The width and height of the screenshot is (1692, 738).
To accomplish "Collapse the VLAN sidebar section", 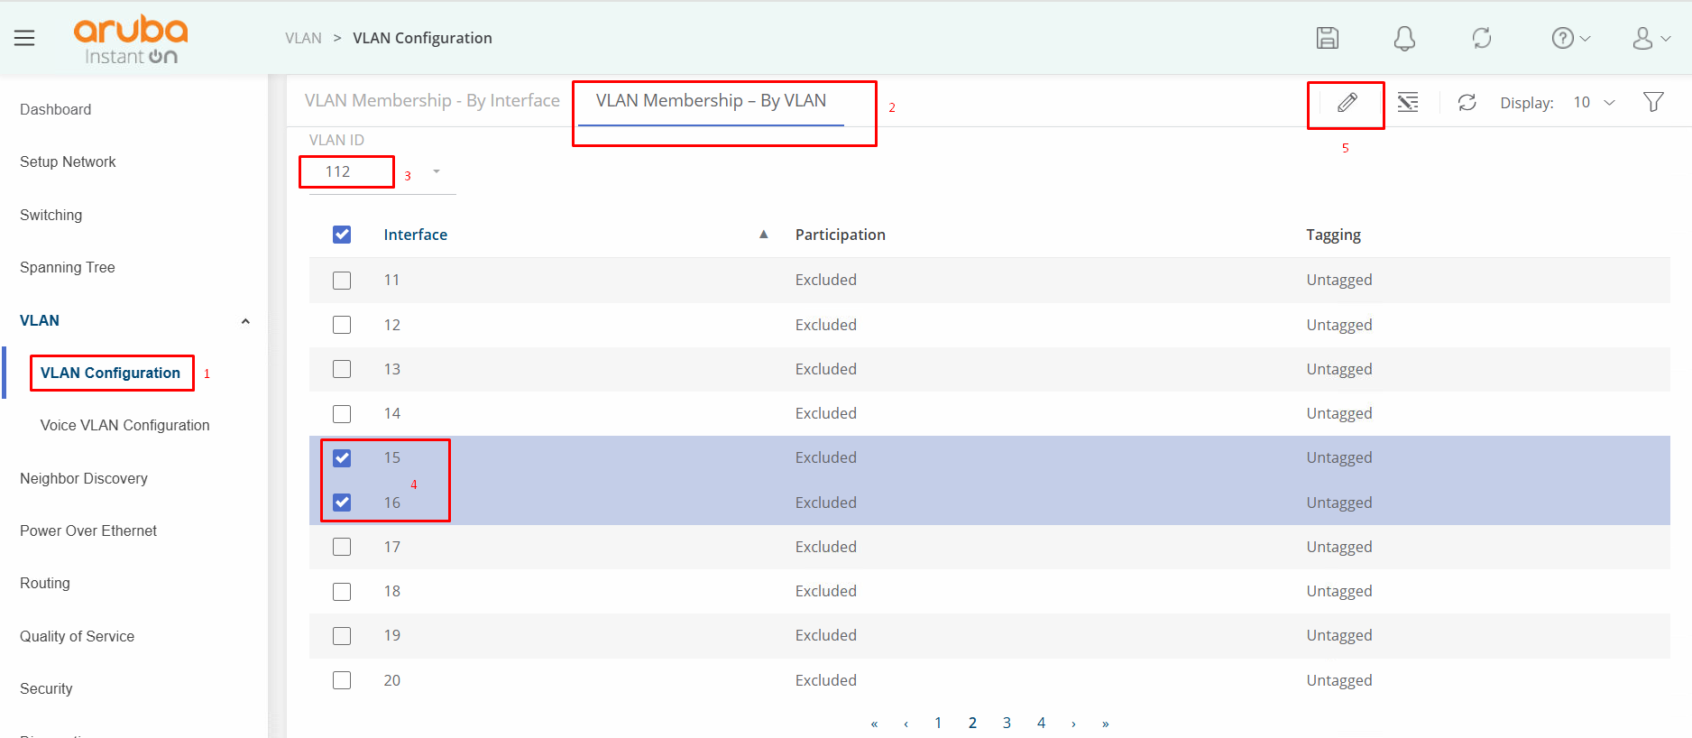I will click(245, 321).
